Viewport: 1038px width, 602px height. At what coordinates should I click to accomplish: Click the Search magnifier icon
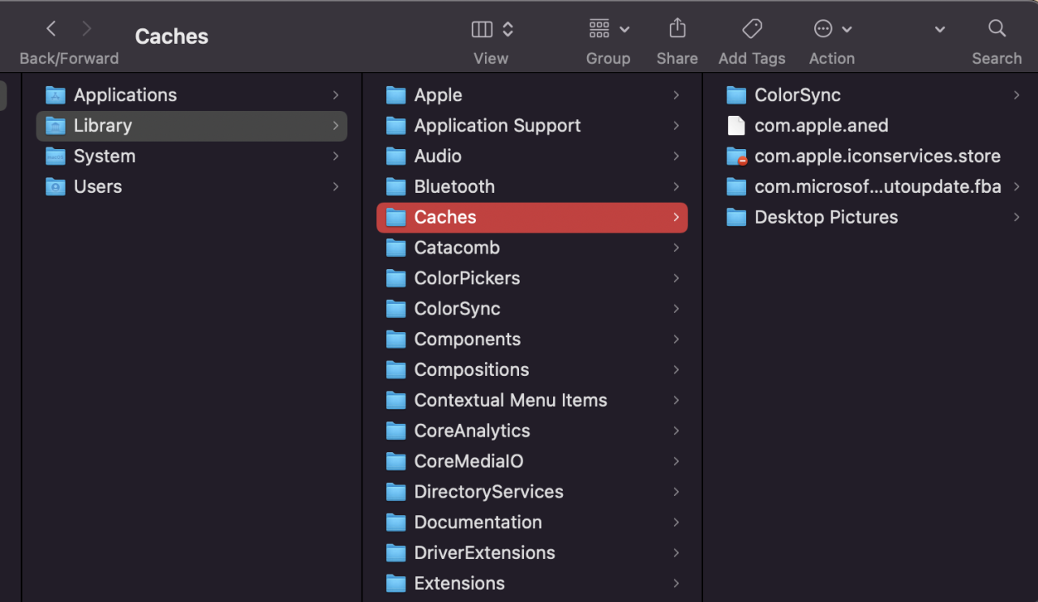pyautogui.click(x=997, y=28)
